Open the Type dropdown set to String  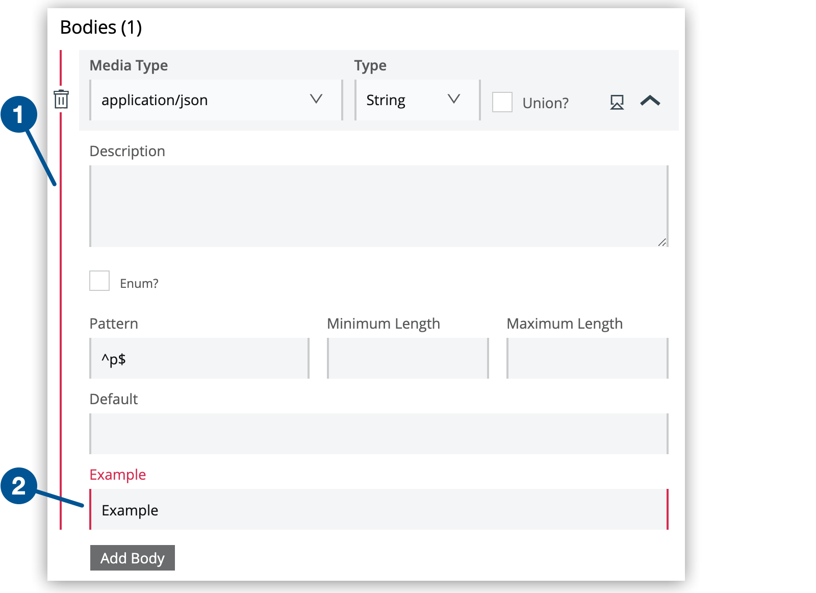tap(417, 100)
